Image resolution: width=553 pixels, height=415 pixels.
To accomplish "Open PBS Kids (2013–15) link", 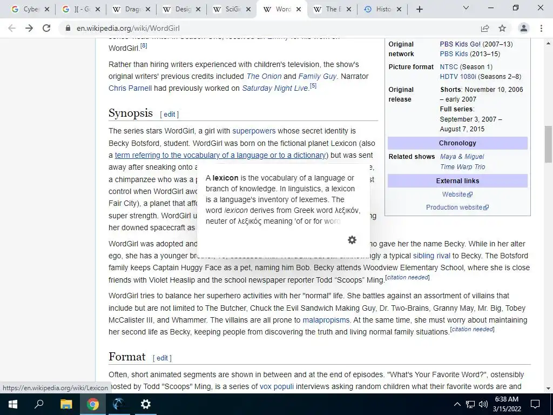I will pos(454,54).
